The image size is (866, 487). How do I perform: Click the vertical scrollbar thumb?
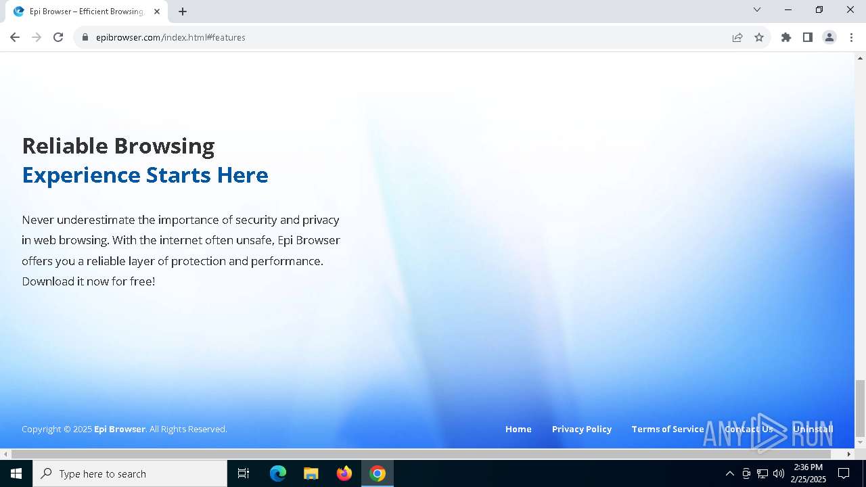860,408
